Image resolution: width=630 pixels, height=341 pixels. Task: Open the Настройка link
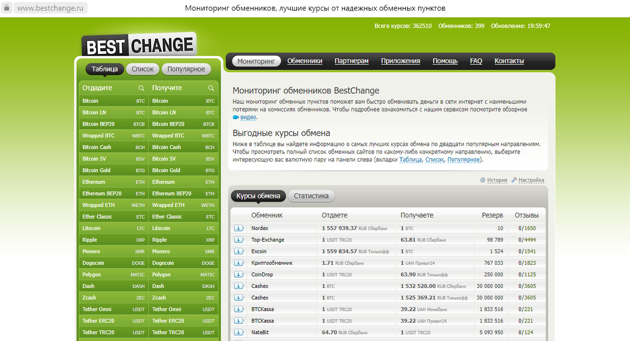point(531,180)
